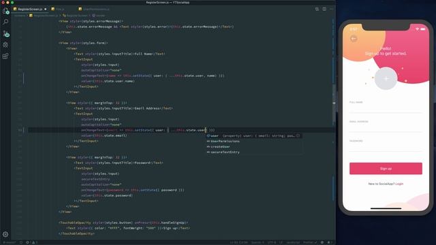This screenshot has height=245, width=436.
Task: Click the this.state.user.name value line
Action: point(108,81)
